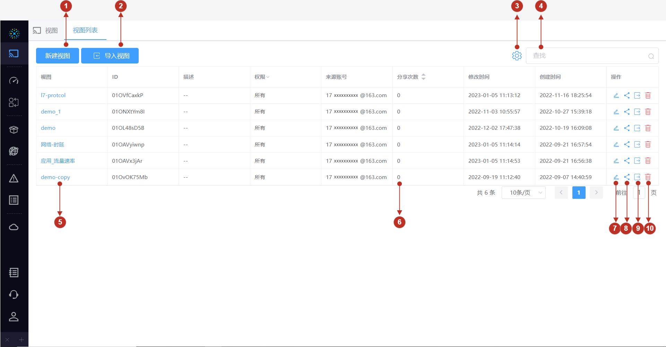This screenshot has height=347, width=666.
Task: Open the demo_1 view link
Action: coord(51,111)
